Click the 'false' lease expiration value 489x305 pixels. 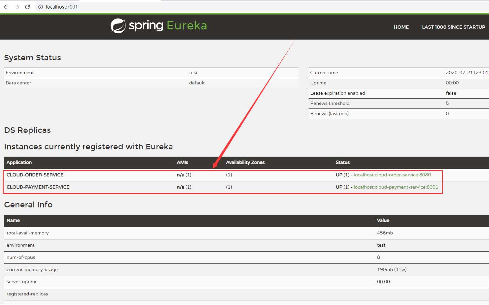451,93
